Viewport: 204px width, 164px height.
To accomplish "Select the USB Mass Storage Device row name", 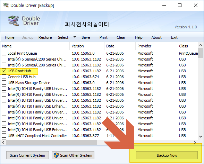I will [29, 83].
